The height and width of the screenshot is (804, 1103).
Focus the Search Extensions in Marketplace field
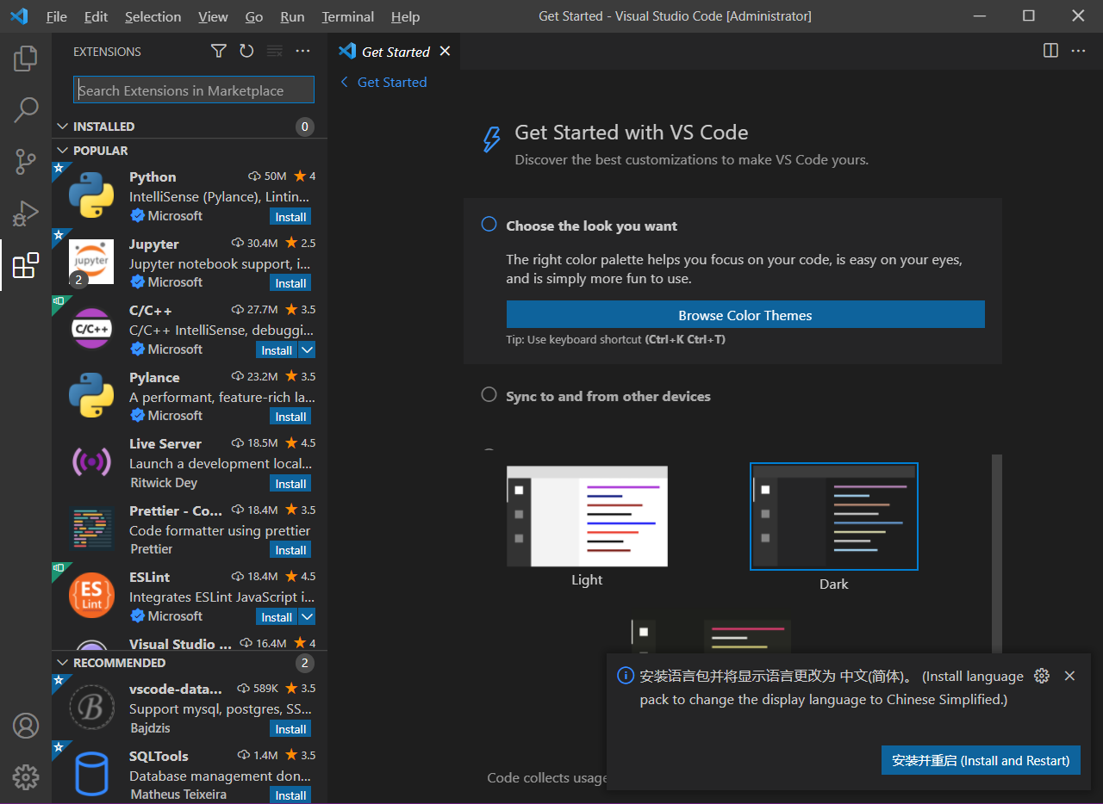(194, 90)
